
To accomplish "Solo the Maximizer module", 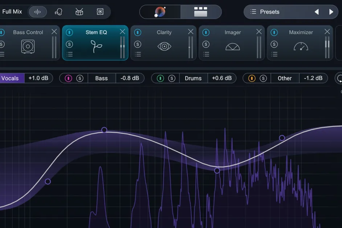I will click(274, 45).
